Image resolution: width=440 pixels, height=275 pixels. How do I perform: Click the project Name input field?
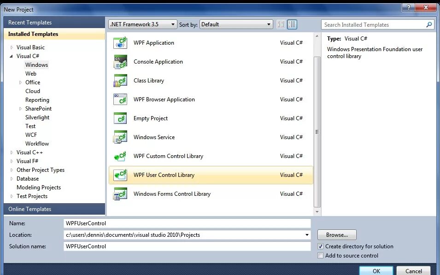187,223
